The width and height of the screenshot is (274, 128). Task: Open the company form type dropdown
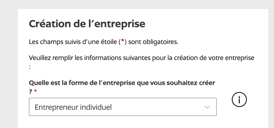(123, 107)
